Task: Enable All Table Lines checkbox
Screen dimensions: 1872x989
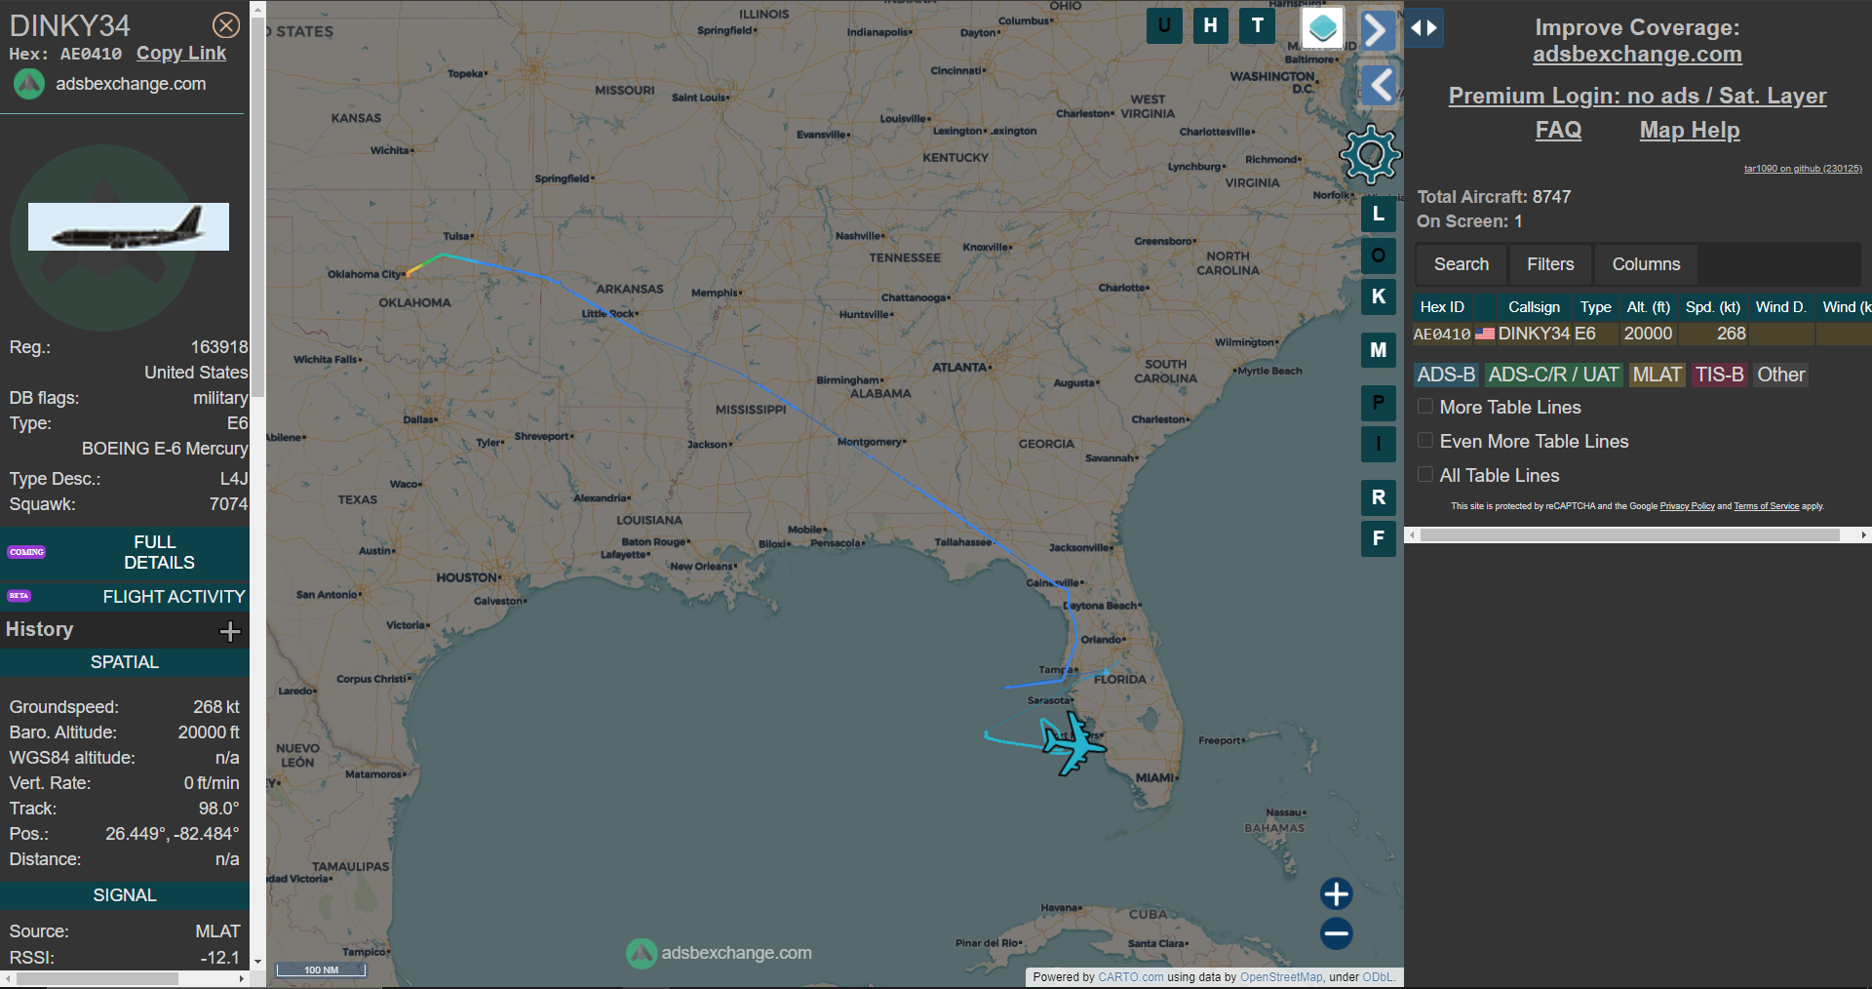Action: (1425, 475)
